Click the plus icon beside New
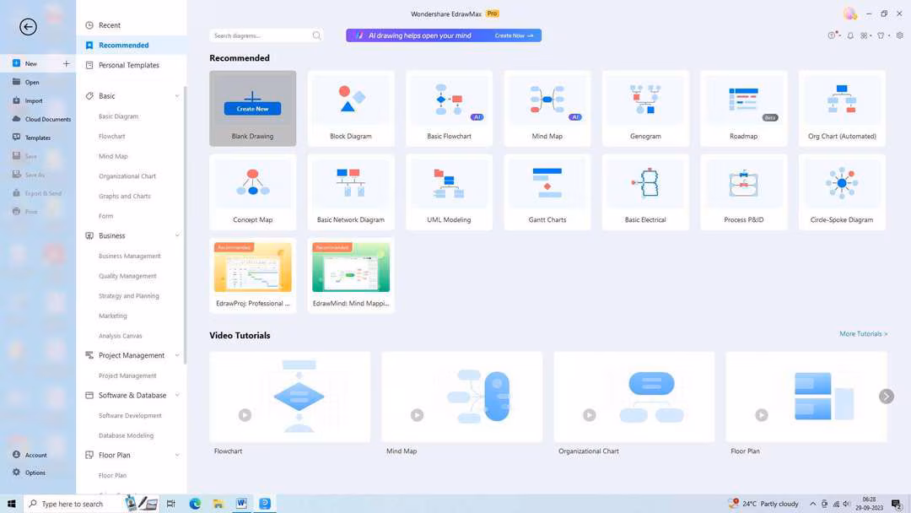Viewport: 911px width, 513px height. click(x=67, y=63)
